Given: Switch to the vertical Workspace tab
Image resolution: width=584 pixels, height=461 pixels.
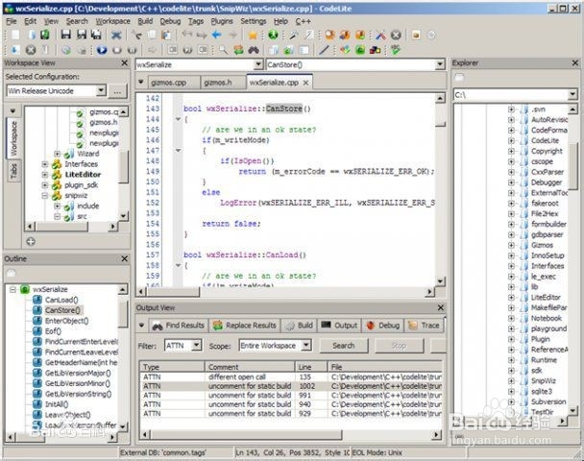Looking at the screenshot, I should tap(13, 138).
